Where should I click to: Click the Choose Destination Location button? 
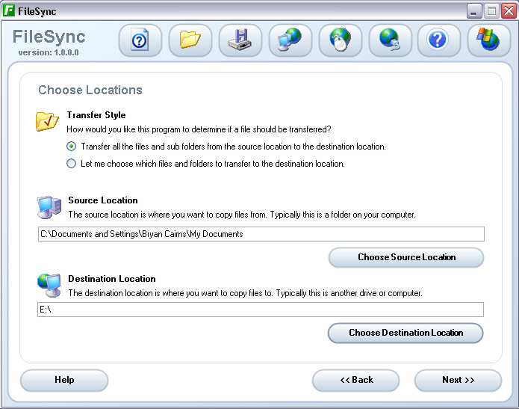coord(405,333)
